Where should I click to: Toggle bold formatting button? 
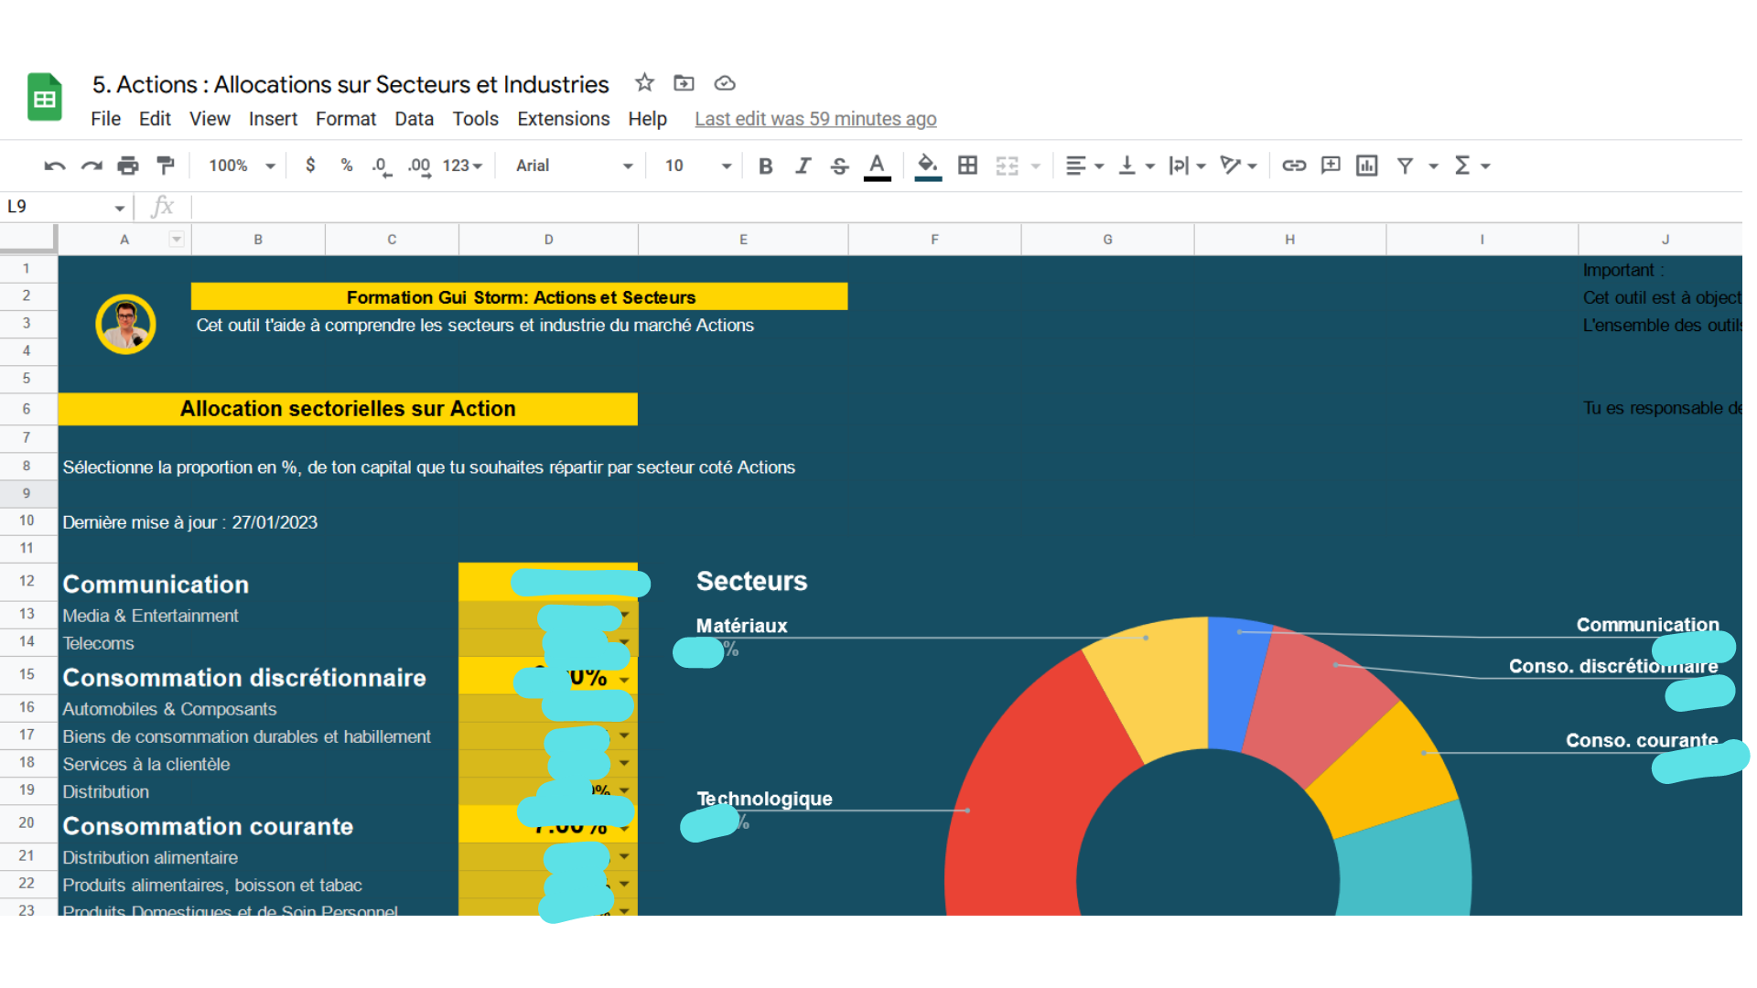(x=766, y=166)
